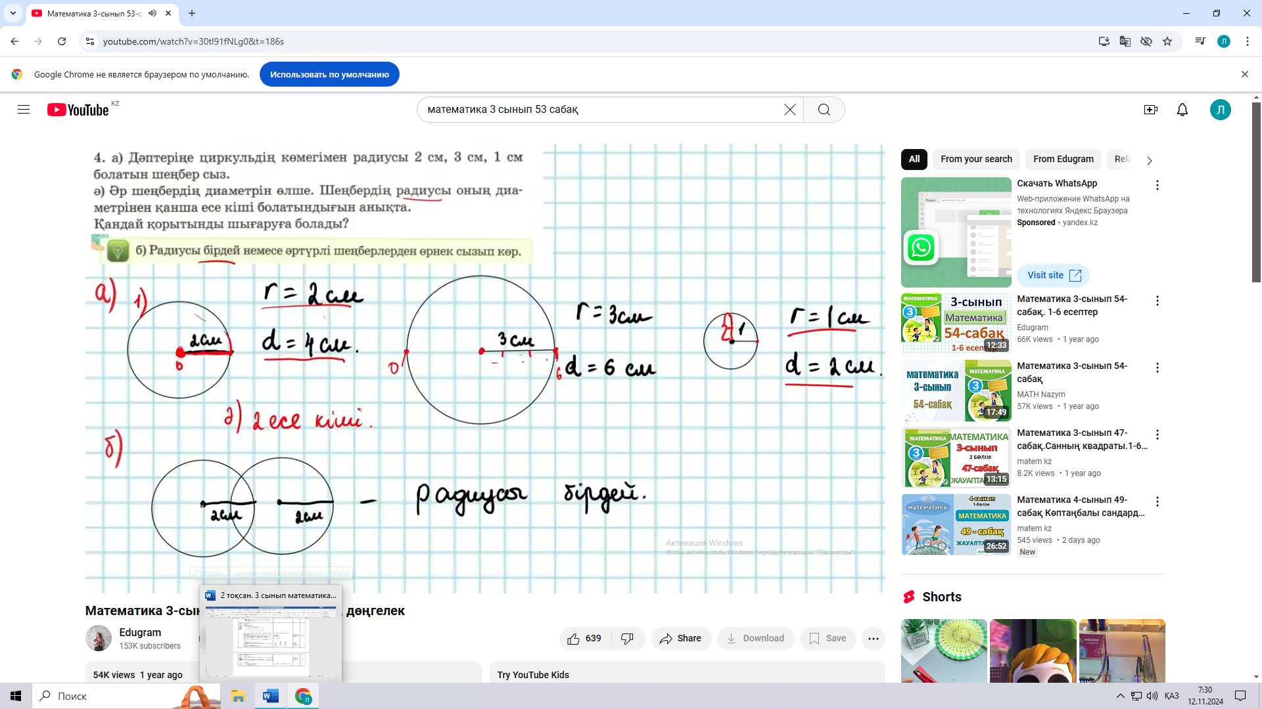Clear the search box text
1262x709 pixels.
pos(789,110)
